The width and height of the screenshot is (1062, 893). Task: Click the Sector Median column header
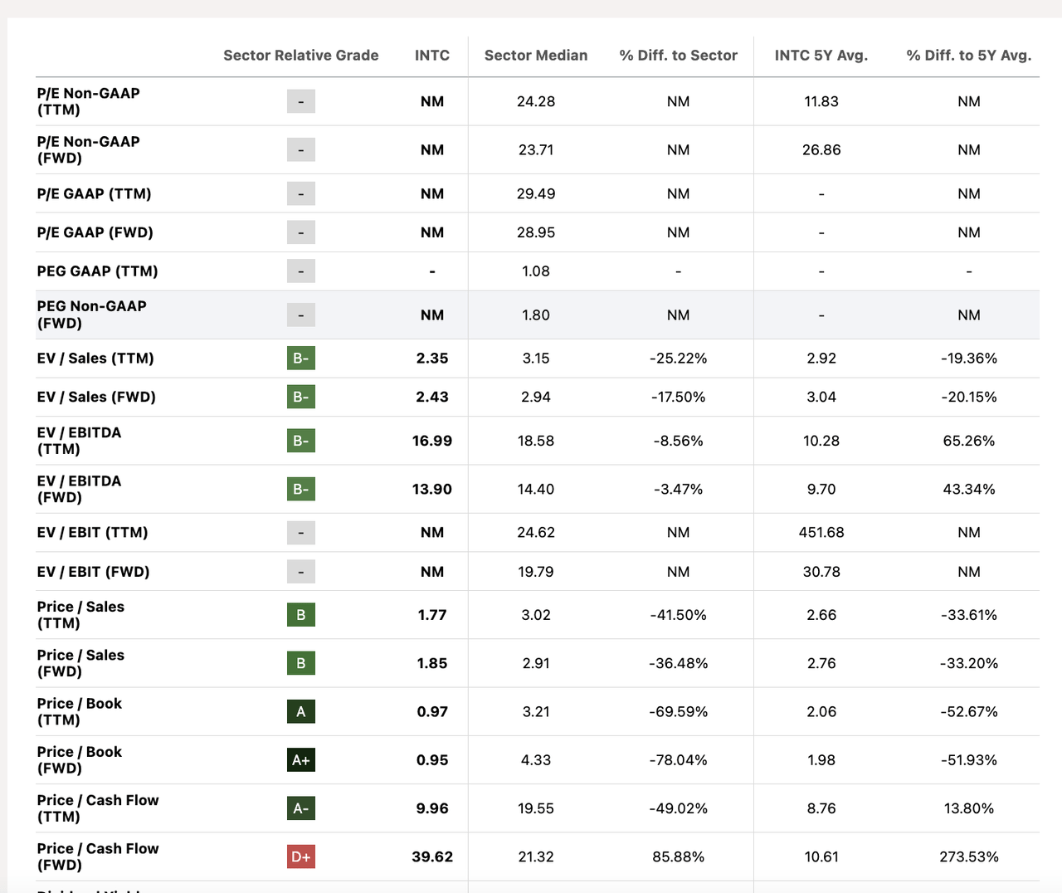[x=536, y=56]
